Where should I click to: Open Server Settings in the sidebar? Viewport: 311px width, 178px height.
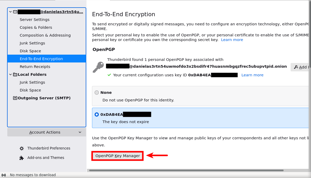(34, 20)
